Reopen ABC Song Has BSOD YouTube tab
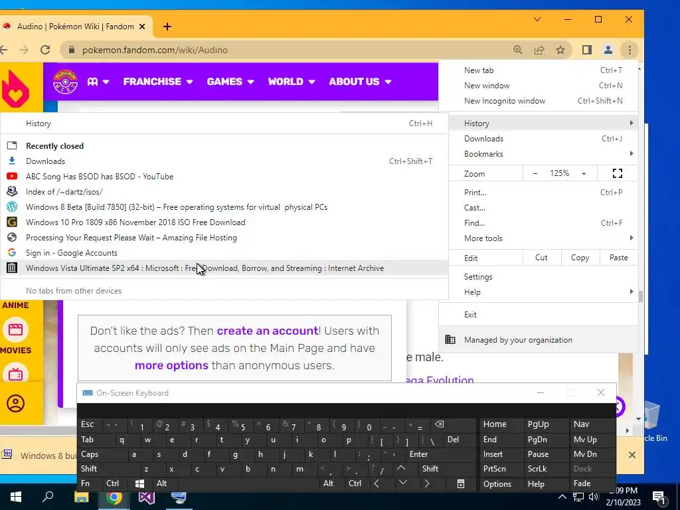 (224, 177)
